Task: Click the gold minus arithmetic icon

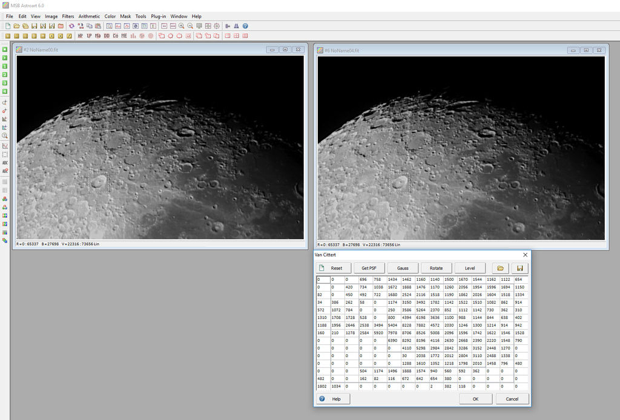Action: coord(16,36)
